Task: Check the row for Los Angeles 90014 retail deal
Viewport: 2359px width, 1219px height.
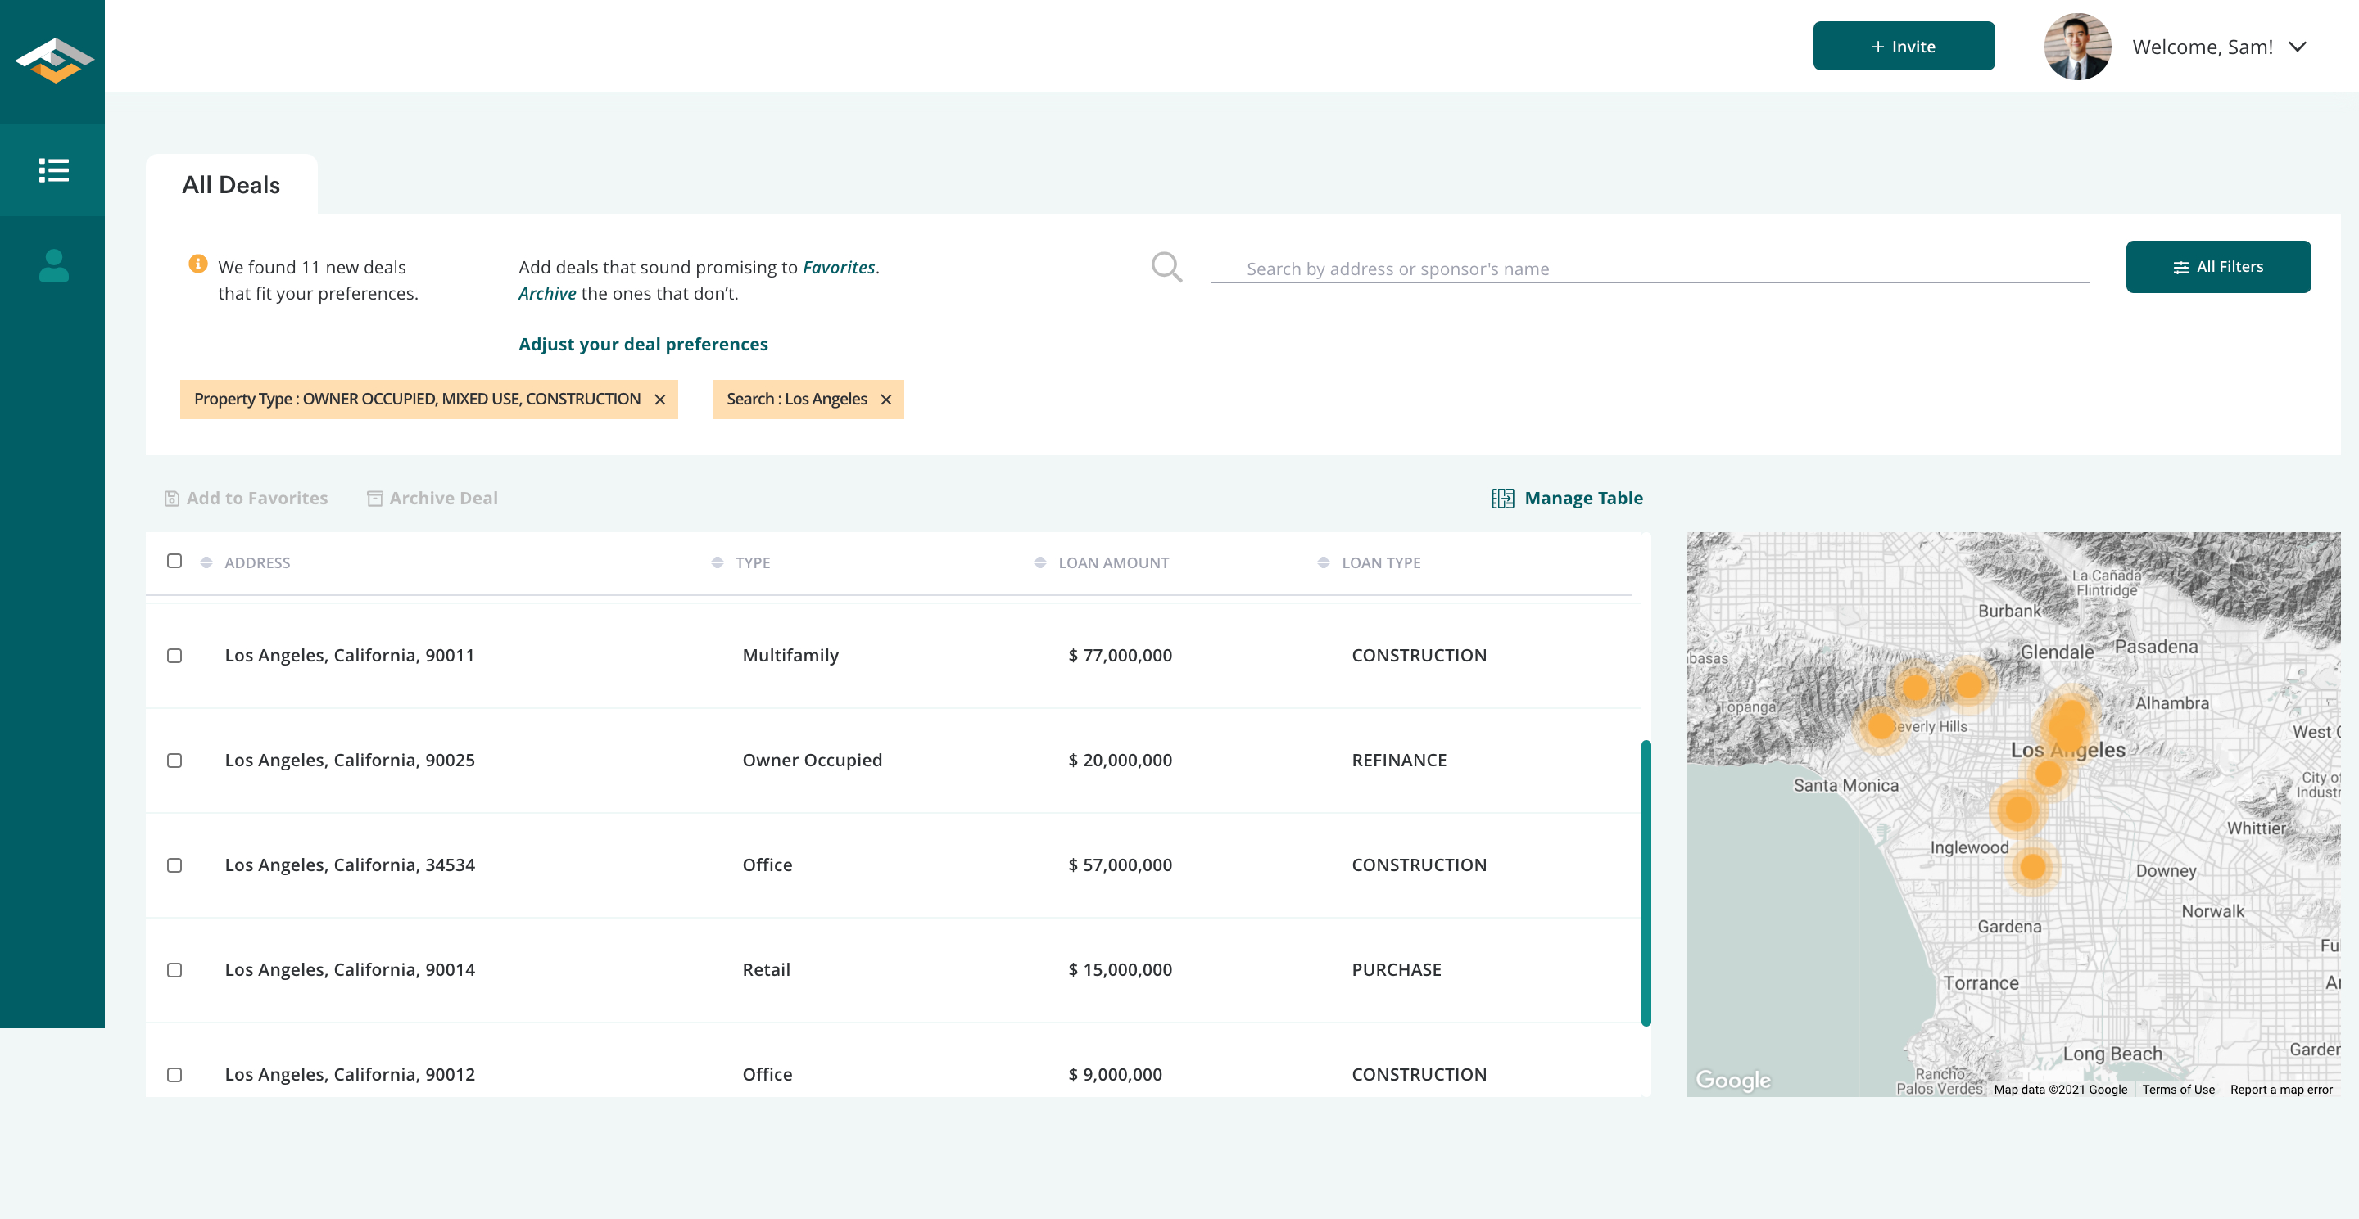Action: tap(174, 970)
